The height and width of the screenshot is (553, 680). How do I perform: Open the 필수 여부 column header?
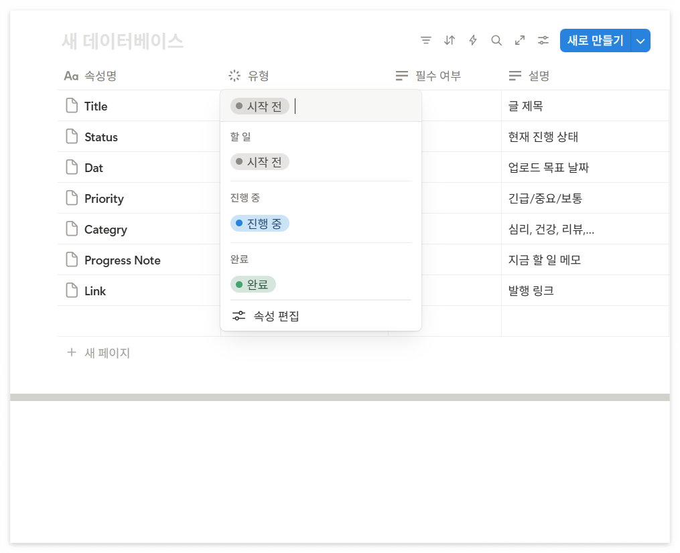(429, 76)
